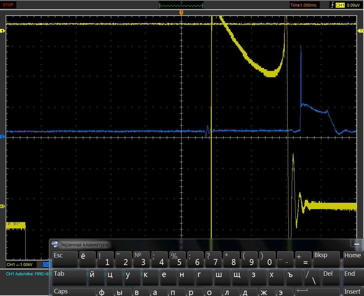Toggle the Caps key on the keyboard
The height and width of the screenshot is (296, 364).
click(x=74, y=292)
